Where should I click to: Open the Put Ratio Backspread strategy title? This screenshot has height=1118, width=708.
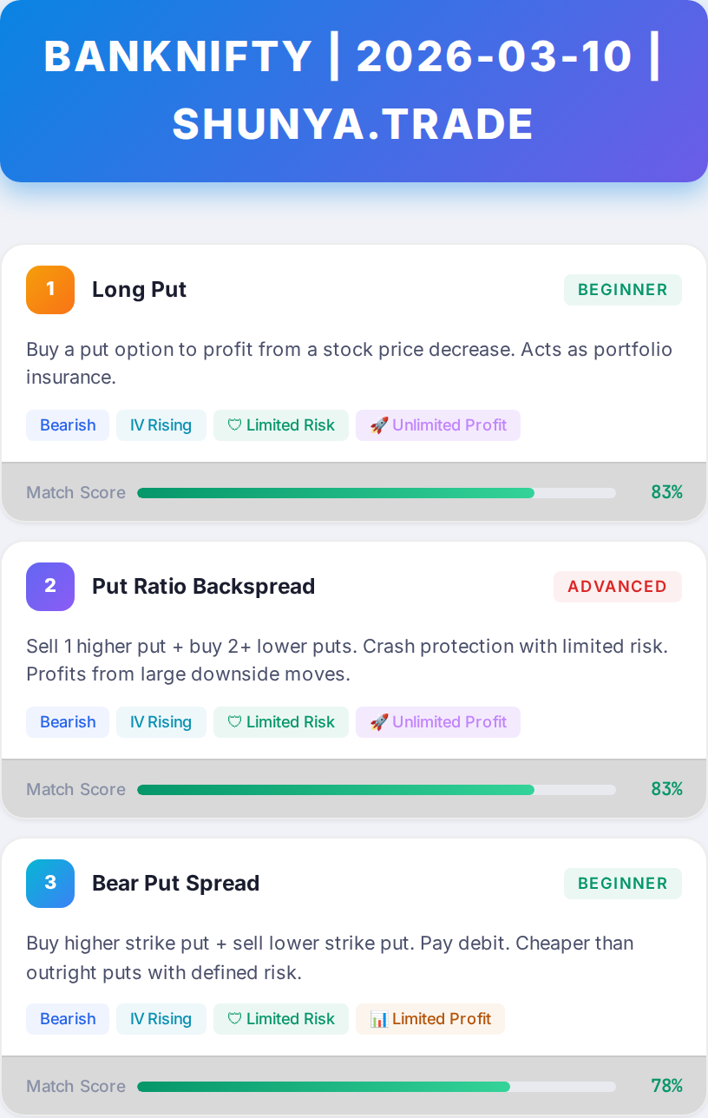click(203, 586)
